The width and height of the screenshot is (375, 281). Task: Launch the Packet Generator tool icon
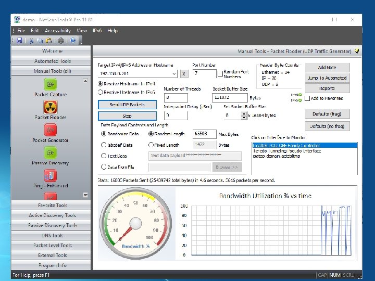click(x=51, y=130)
